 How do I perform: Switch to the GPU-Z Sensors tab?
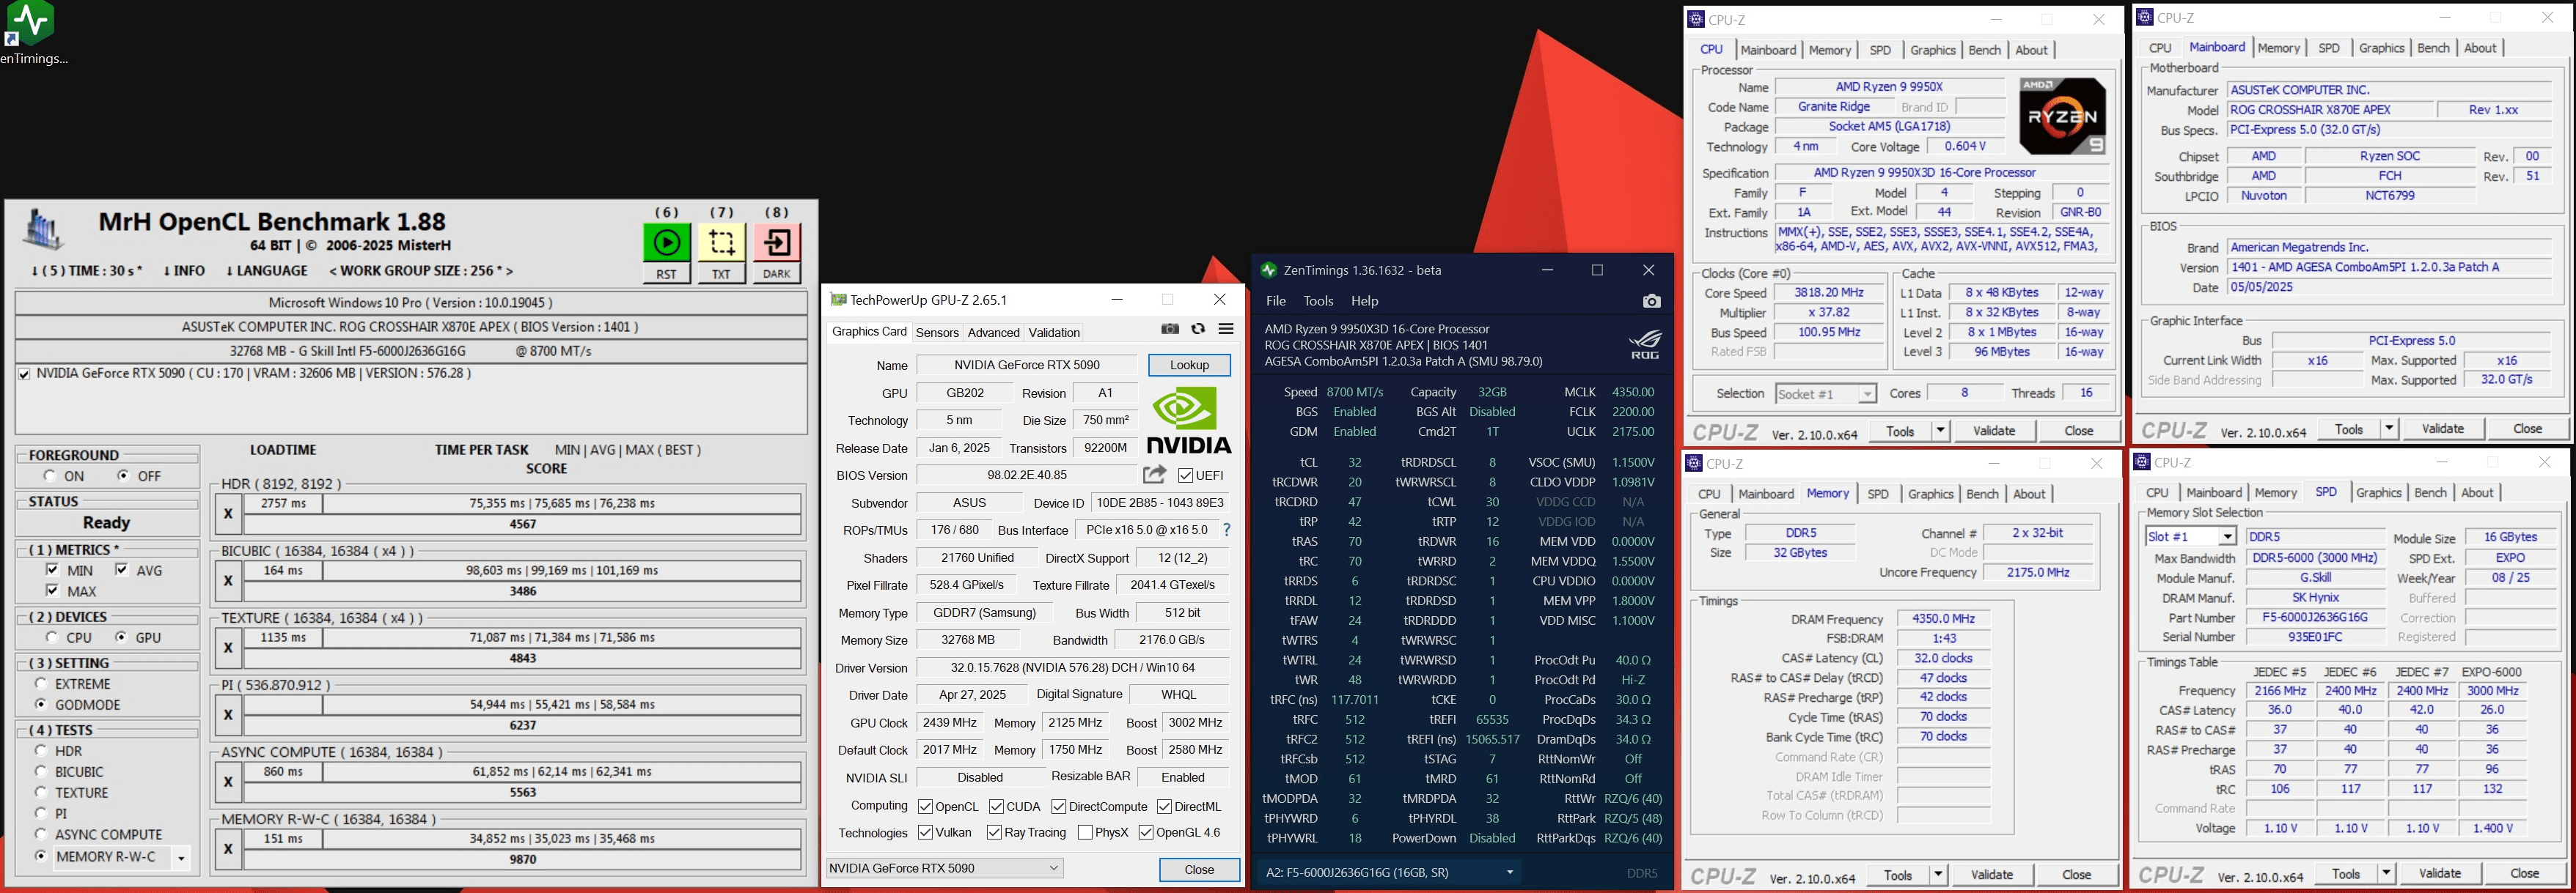[937, 333]
